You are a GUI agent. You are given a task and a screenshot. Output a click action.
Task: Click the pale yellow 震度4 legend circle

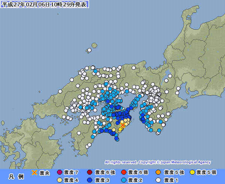coord(60,180)
